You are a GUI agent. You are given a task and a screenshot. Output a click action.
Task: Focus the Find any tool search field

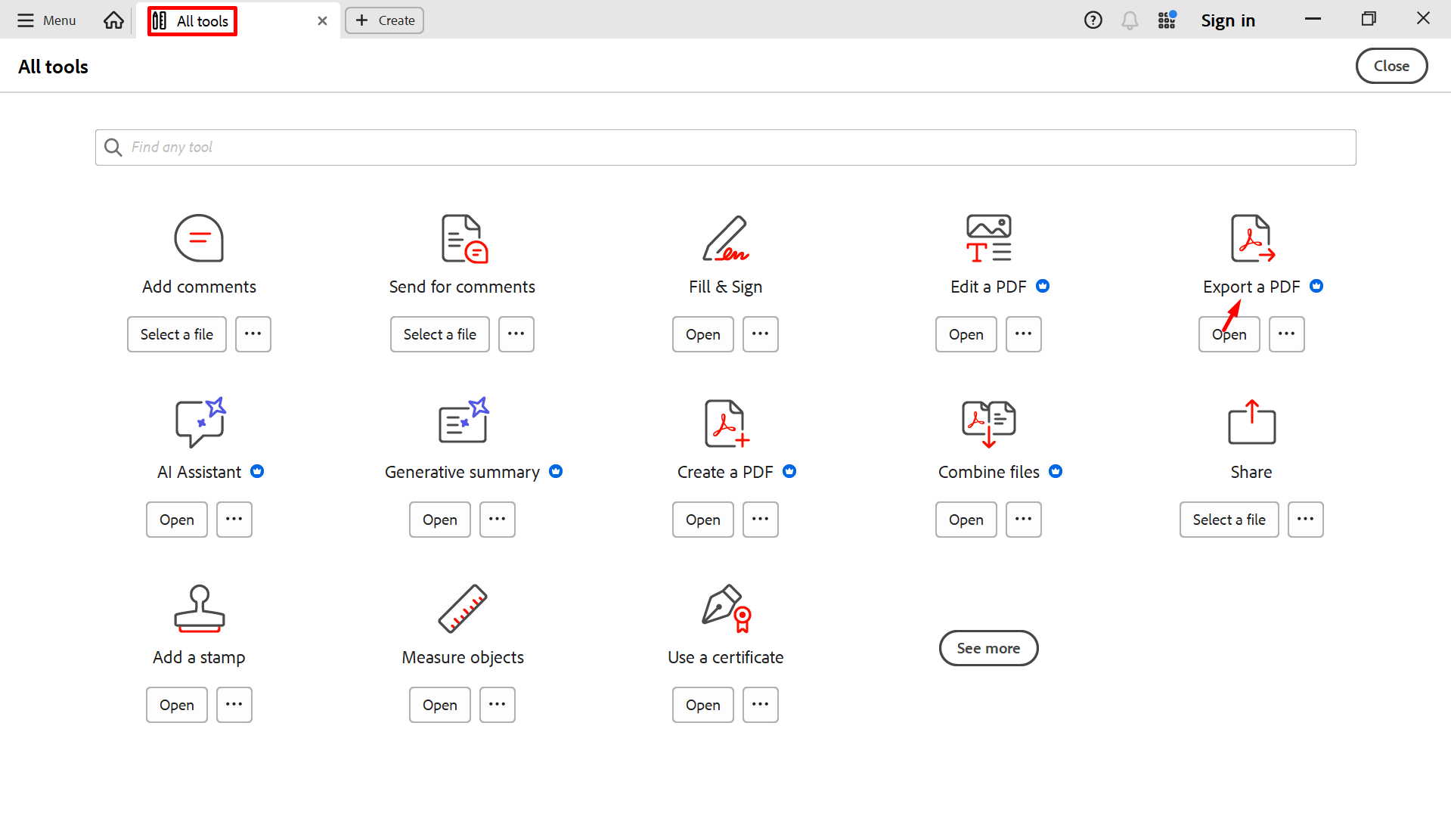(726, 147)
